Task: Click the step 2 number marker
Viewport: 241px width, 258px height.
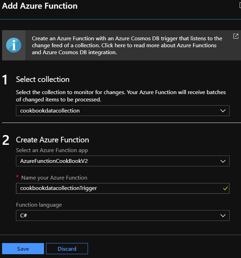Action: 6,140
